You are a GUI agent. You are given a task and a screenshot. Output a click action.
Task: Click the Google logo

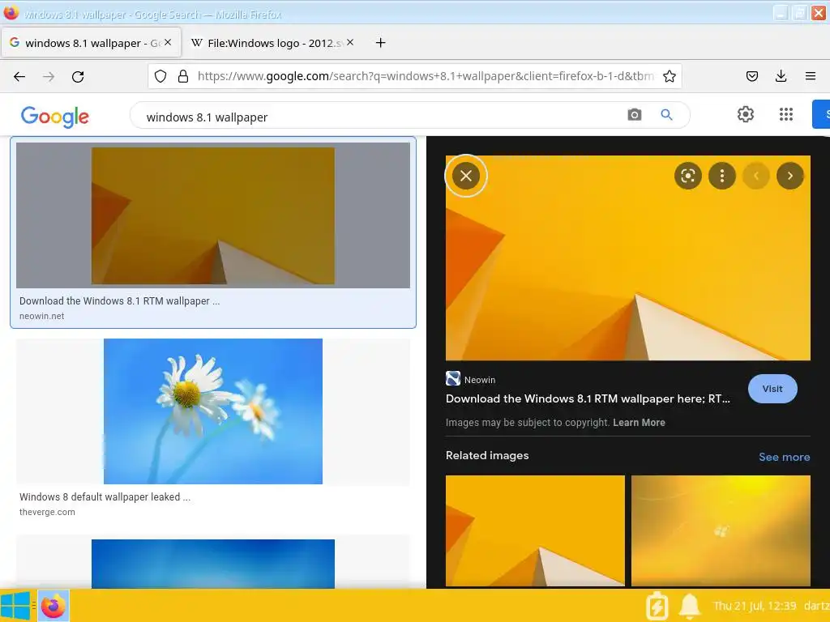click(55, 117)
